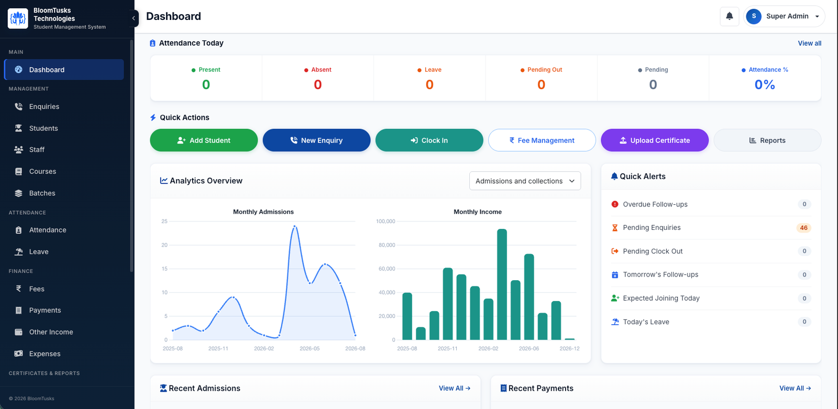Open the Admissions and collections dropdown

tap(525, 181)
